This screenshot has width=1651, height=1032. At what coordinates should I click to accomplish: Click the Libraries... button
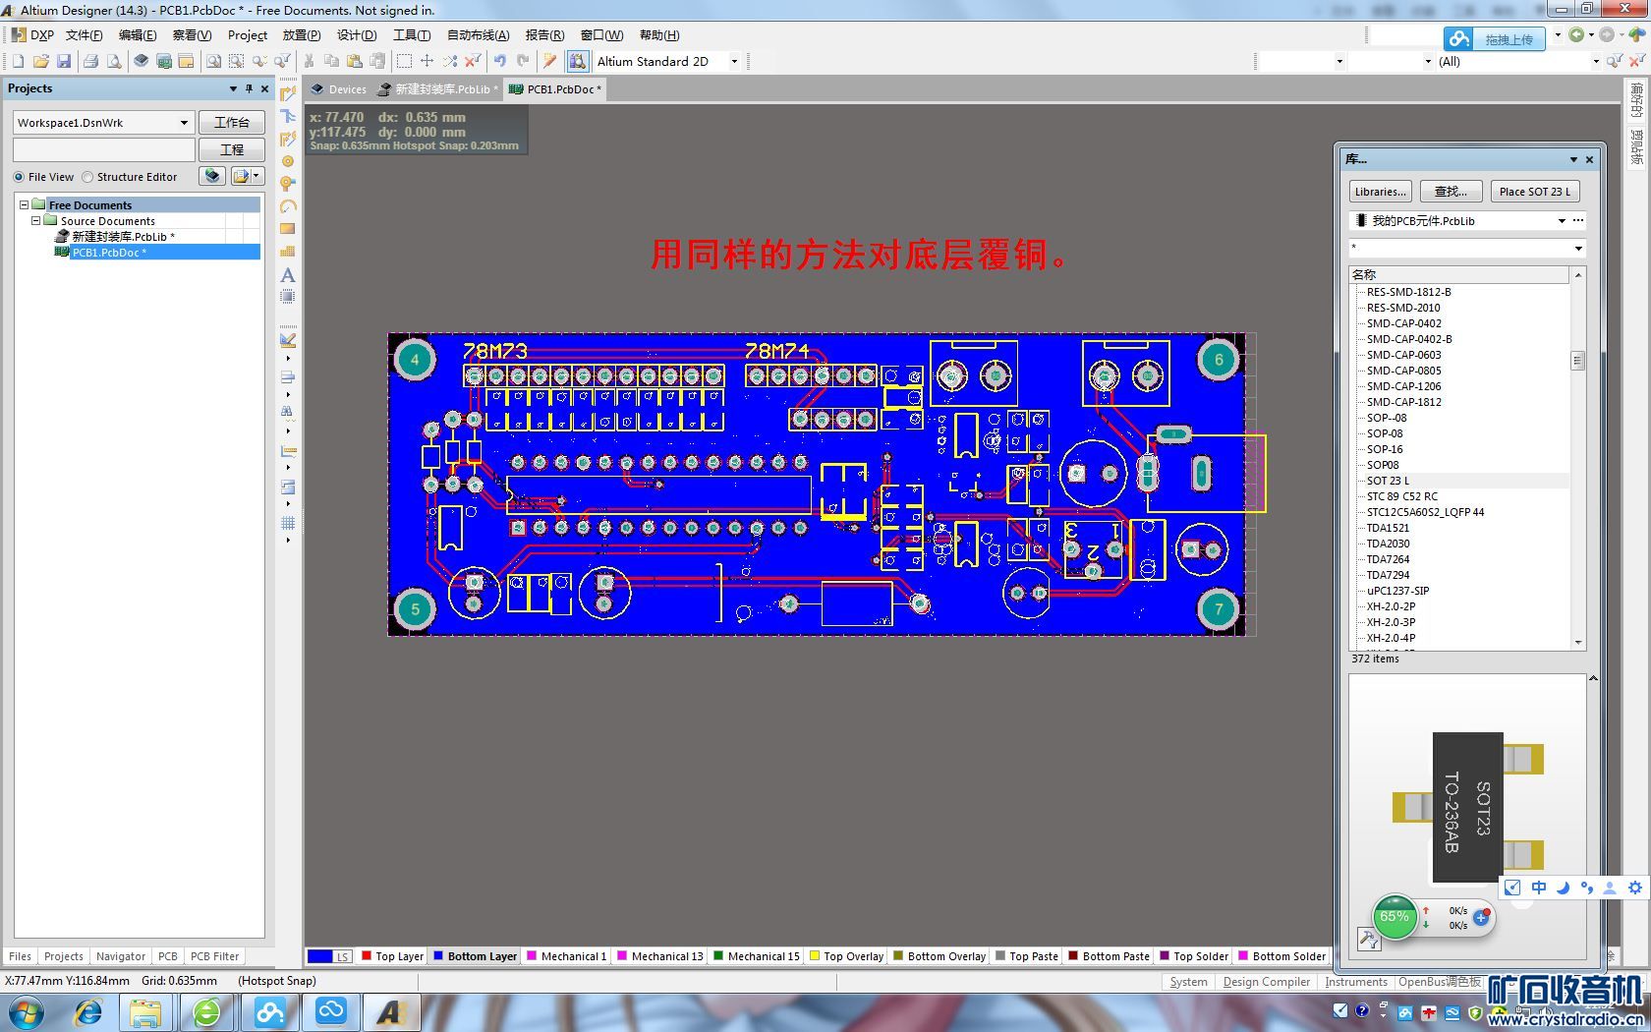click(x=1380, y=192)
